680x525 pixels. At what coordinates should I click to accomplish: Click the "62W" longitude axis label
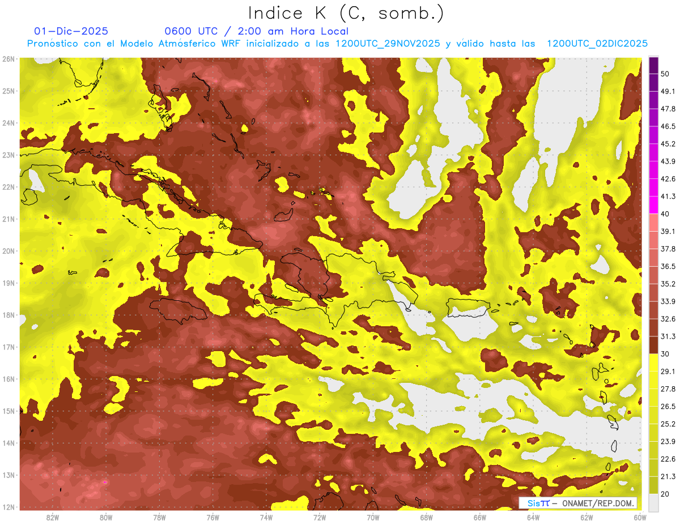[x=586, y=517]
